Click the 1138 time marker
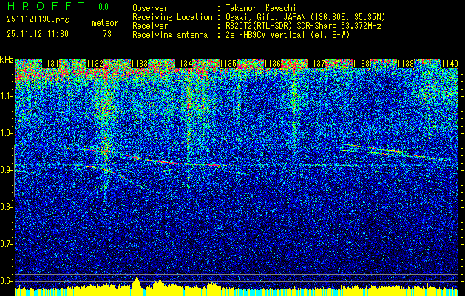 (x=361, y=64)
